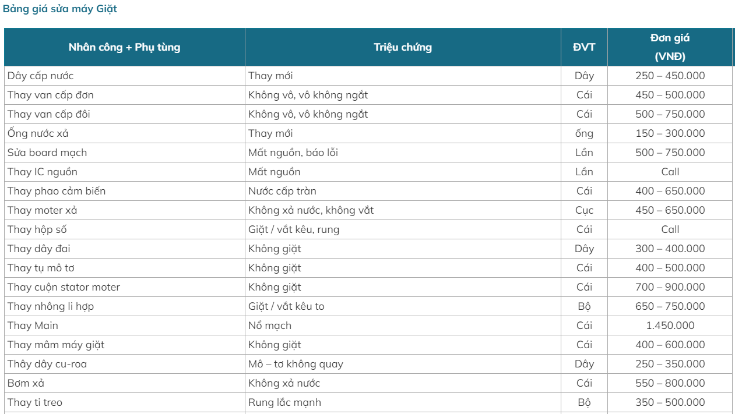The width and height of the screenshot is (735, 414).
Task: Select the 'Mô – tơ không quay' cell
Action: pos(296,364)
